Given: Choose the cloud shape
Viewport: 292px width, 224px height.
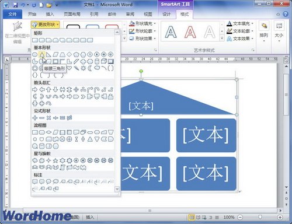Looking at the screenshot, I should [97, 68].
